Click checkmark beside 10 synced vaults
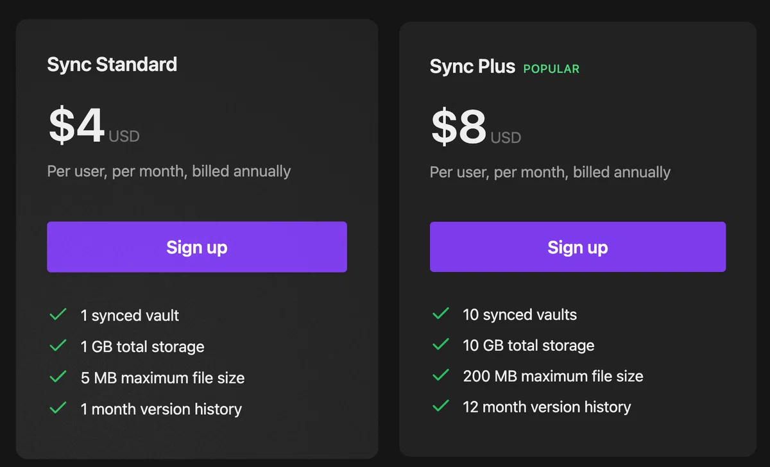The height and width of the screenshot is (467, 770). (441, 314)
